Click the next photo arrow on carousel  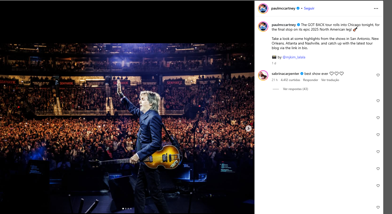(x=248, y=128)
